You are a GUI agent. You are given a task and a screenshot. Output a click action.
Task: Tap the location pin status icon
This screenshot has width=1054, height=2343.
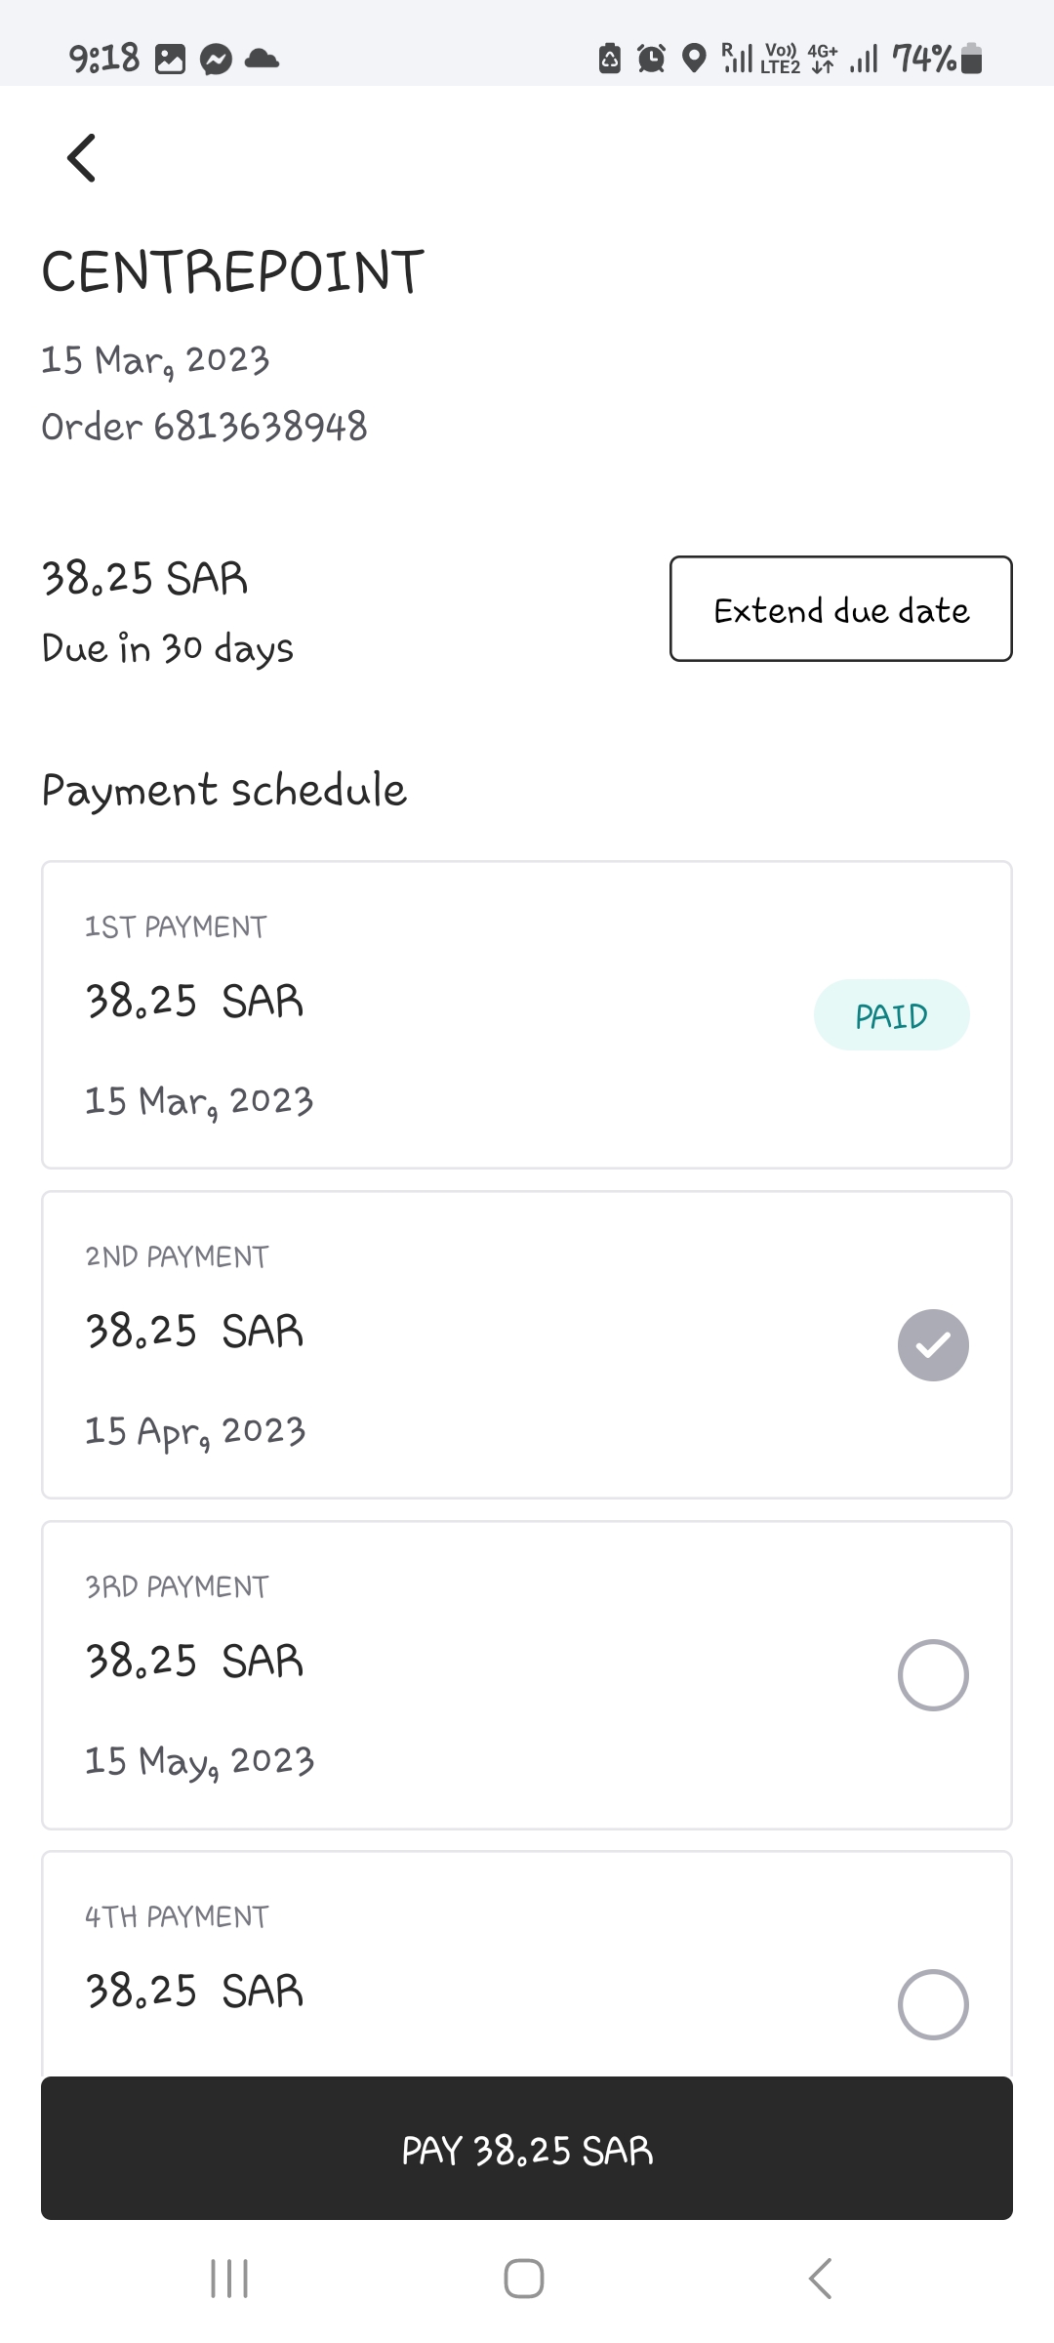pyautogui.click(x=694, y=60)
